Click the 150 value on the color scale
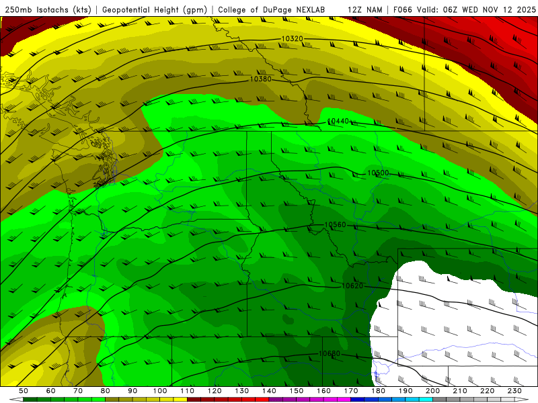538x403 pixels. [296, 391]
